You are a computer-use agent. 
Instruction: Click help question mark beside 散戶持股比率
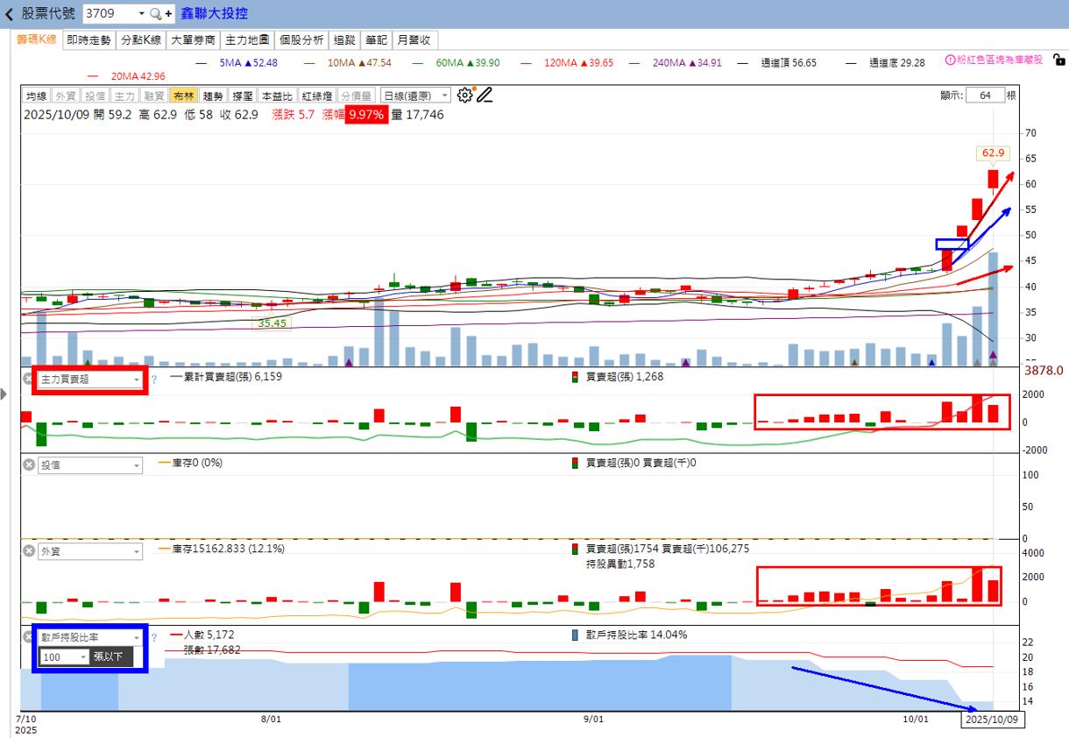click(153, 637)
